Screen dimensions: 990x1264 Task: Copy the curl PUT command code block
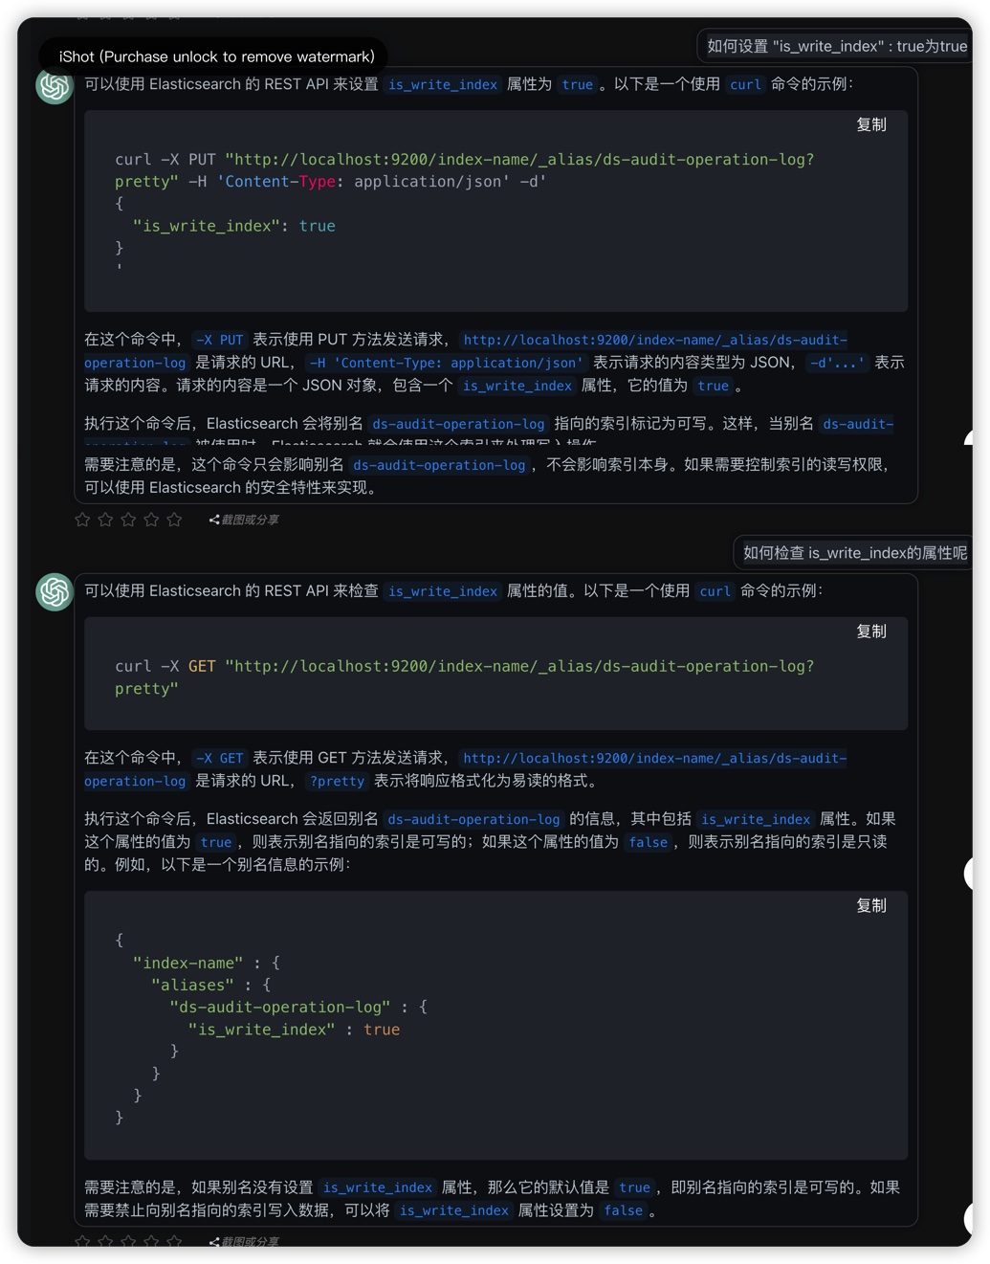[x=870, y=125]
